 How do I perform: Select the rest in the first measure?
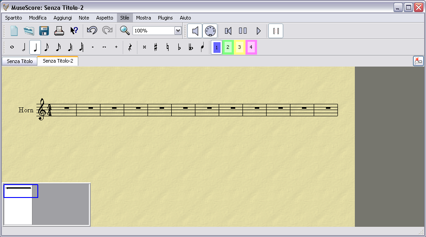point(67,108)
